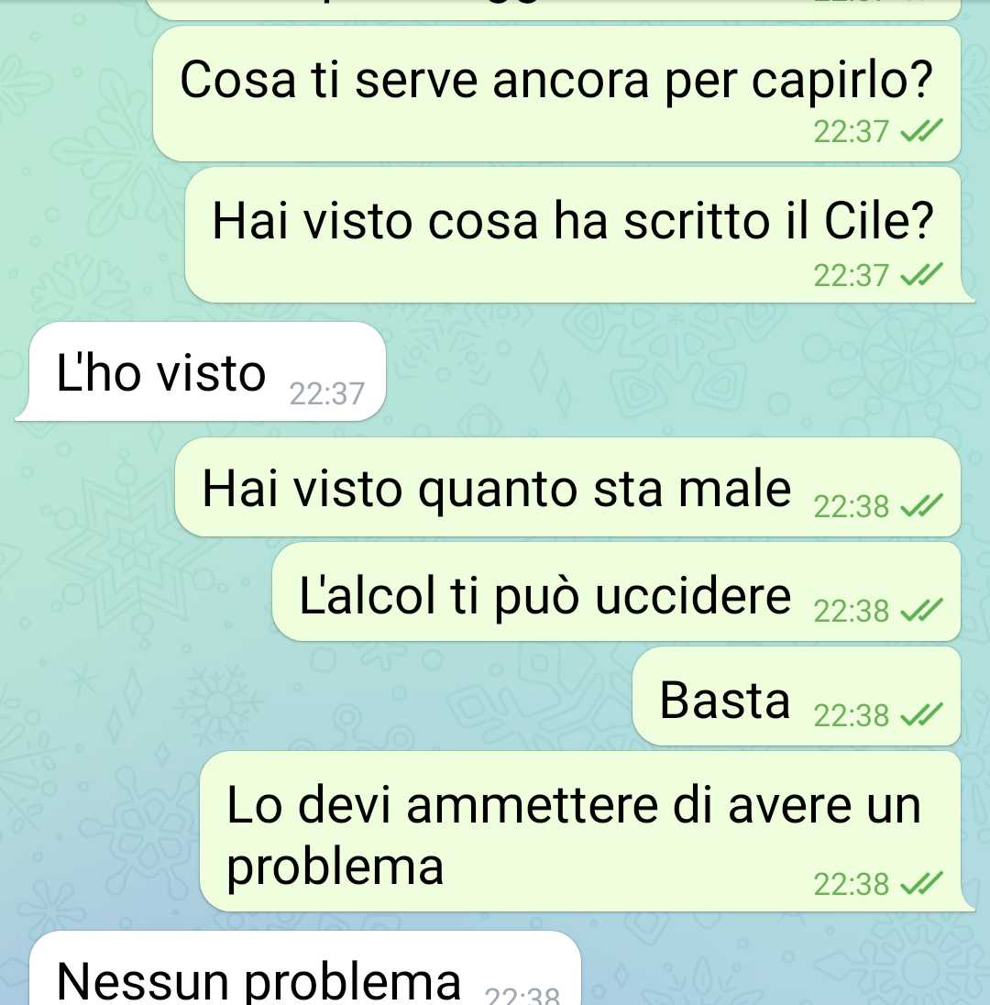
Task: Tap the checkmarks on the "Lo devi ammettere" message
Action: click(921, 884)
